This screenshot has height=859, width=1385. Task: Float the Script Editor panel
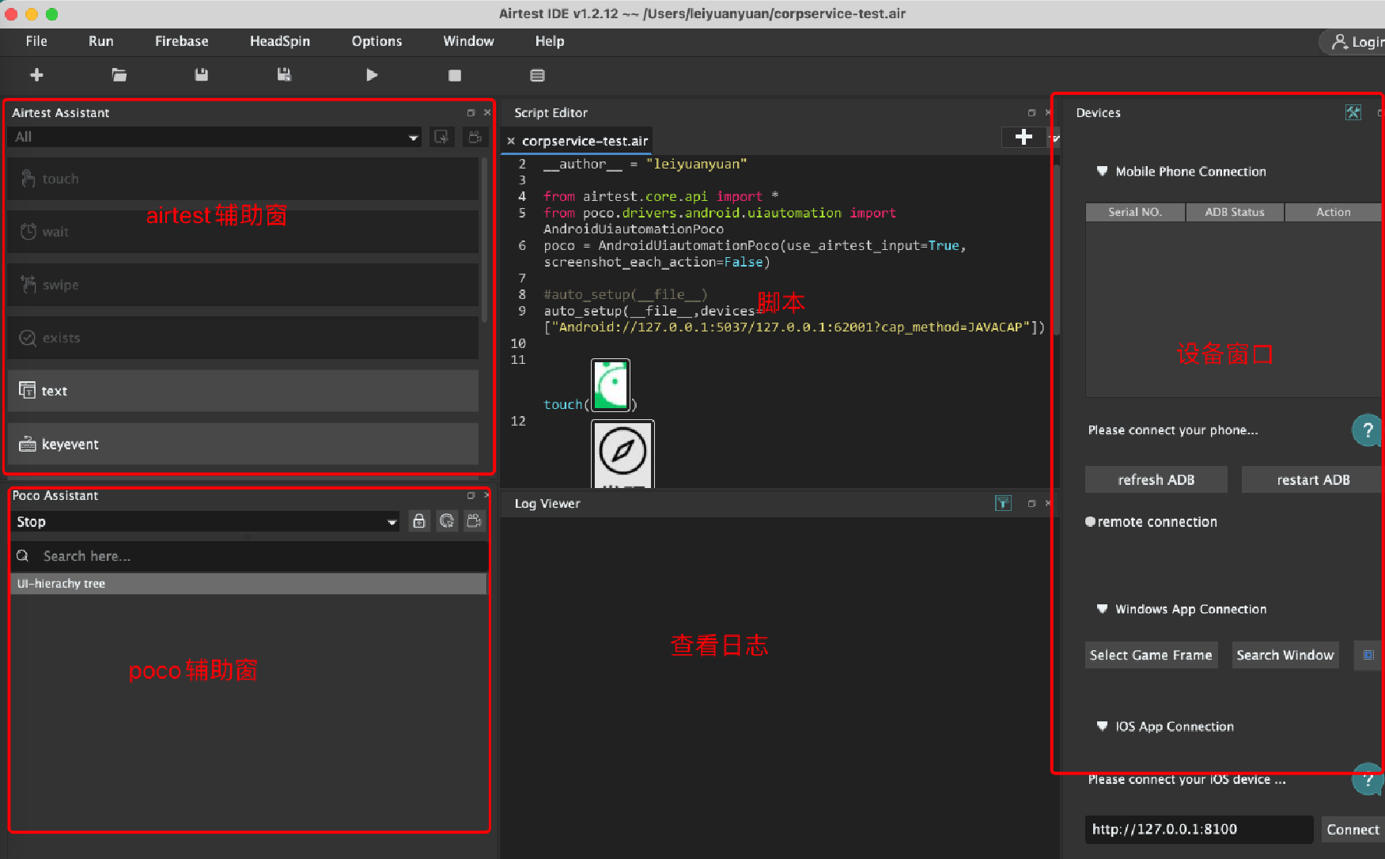click(x=1031, y=113)
